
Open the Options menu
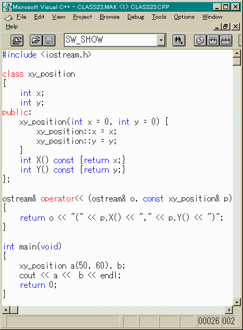pos(184,17)
